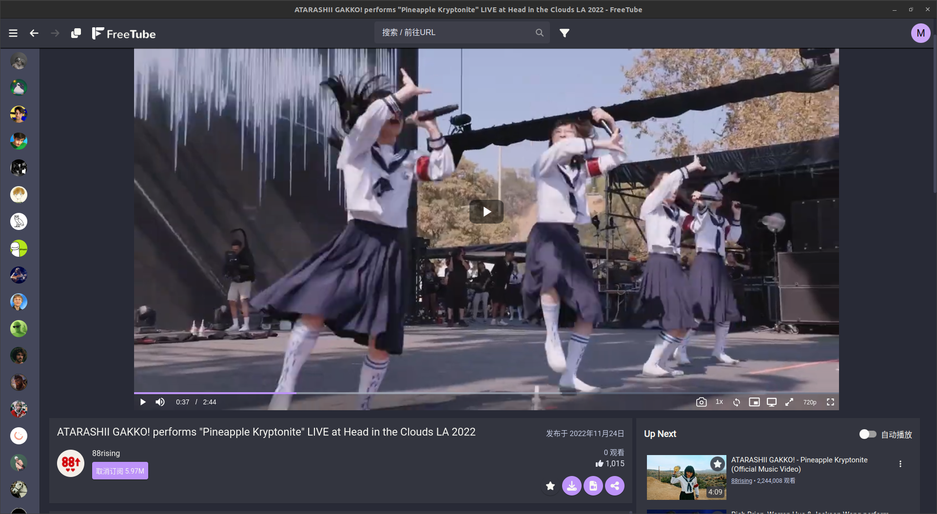Go forward with the right arrow
This screenshot has width=937, height=514.
coord(55,33)
